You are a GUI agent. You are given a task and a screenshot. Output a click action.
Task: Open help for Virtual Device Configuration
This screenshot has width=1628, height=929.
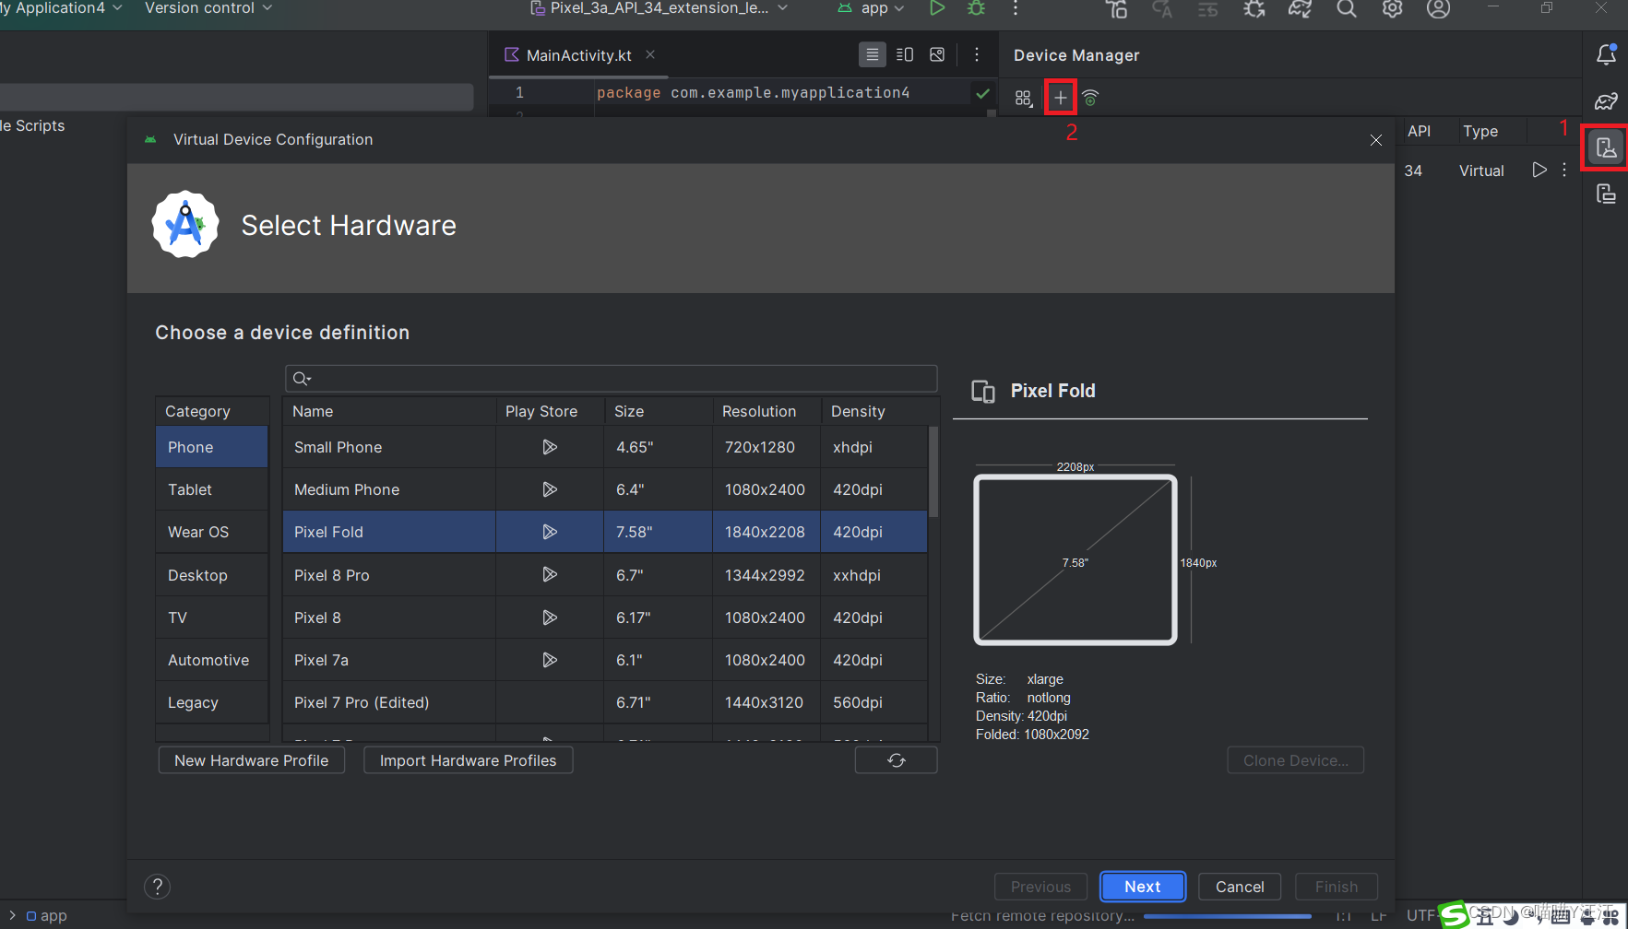(x=158, y=887)
